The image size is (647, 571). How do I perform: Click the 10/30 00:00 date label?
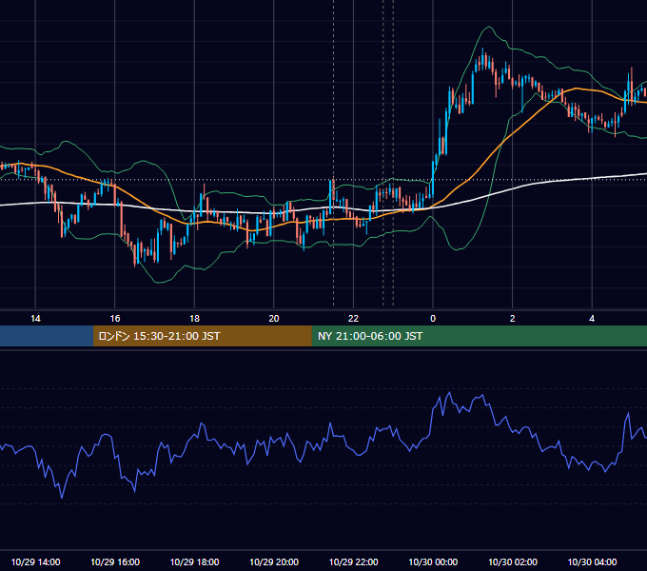tap(433, 561)
